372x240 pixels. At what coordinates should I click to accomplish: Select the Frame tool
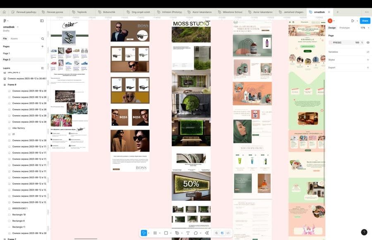tap(155, 233)
